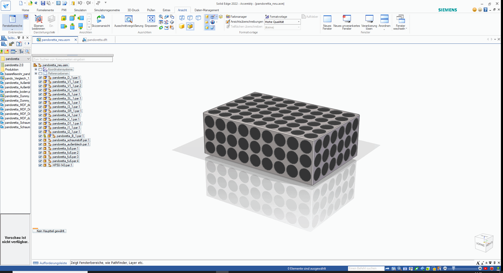Image resolution: width=503 pixels, height=273 pixels.
Task: Click the VORNE face of the view cube
Action: click(x=480, y=244)
